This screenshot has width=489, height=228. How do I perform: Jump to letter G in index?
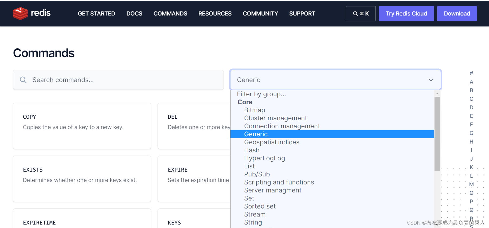click(x=471, y=133)
